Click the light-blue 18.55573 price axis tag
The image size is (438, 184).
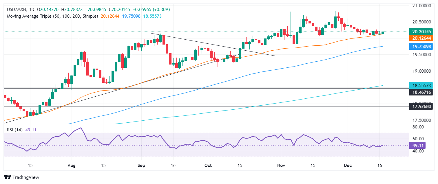[x=421, y=86]
